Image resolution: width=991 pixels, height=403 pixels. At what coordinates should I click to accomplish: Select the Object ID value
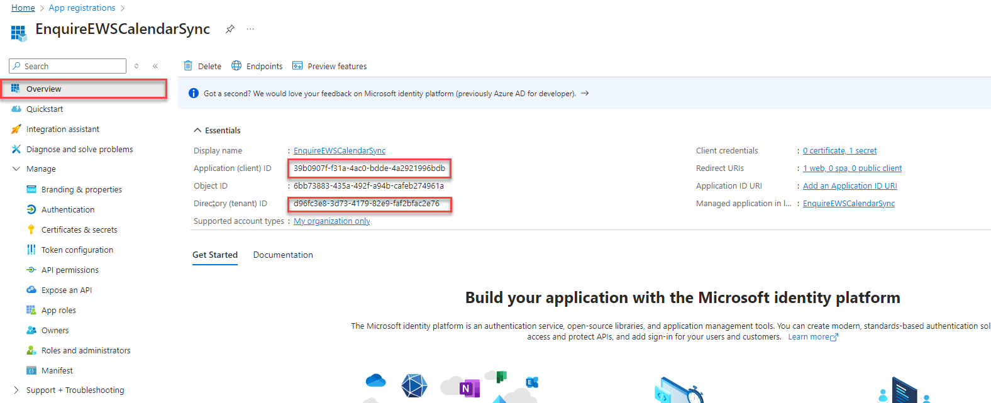[368, 185]
